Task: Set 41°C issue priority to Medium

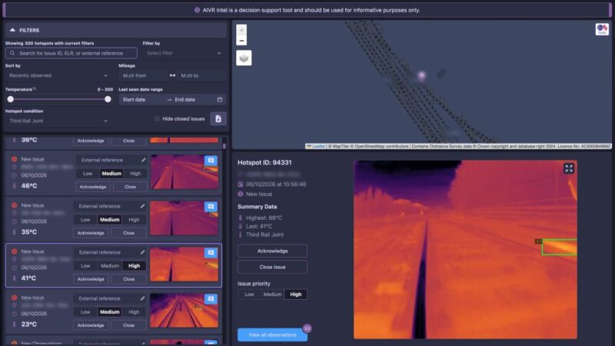Action: click(x=110, y=265)
